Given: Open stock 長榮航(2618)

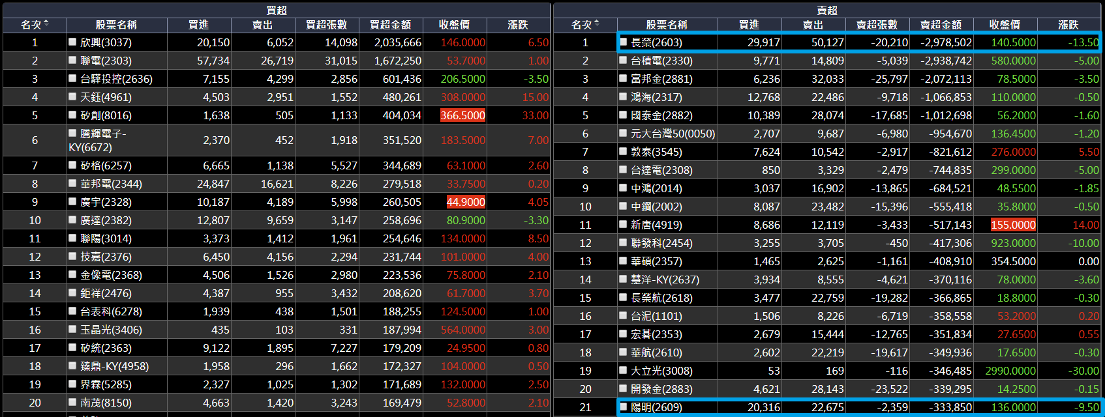Looking at the screenshot, I should (661, 297).
